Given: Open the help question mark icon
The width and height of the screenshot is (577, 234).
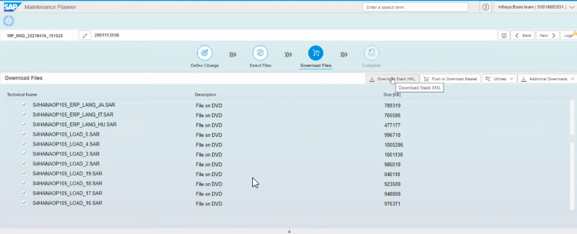Looking at the screenshot, I should click(485, 7).
